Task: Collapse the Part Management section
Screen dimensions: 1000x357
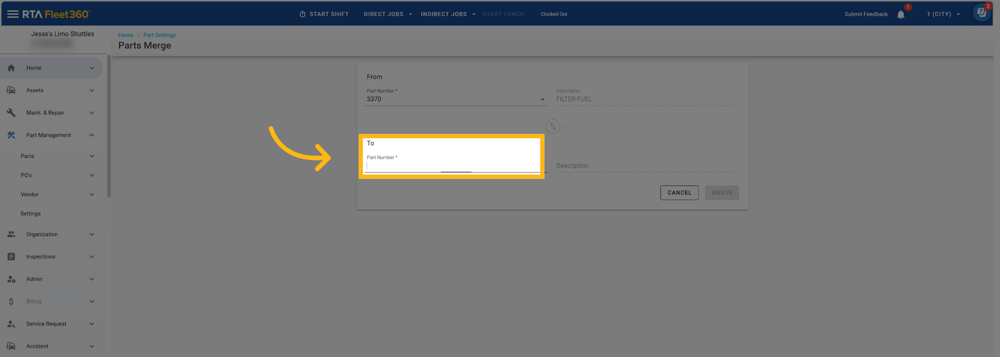Action: 92,135
